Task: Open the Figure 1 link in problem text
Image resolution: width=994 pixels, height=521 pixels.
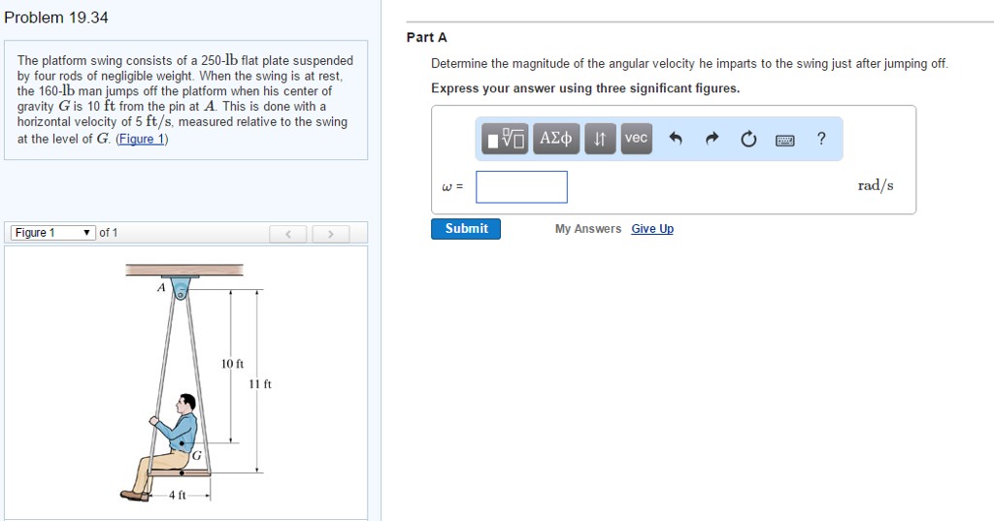Action: point(142,139)
